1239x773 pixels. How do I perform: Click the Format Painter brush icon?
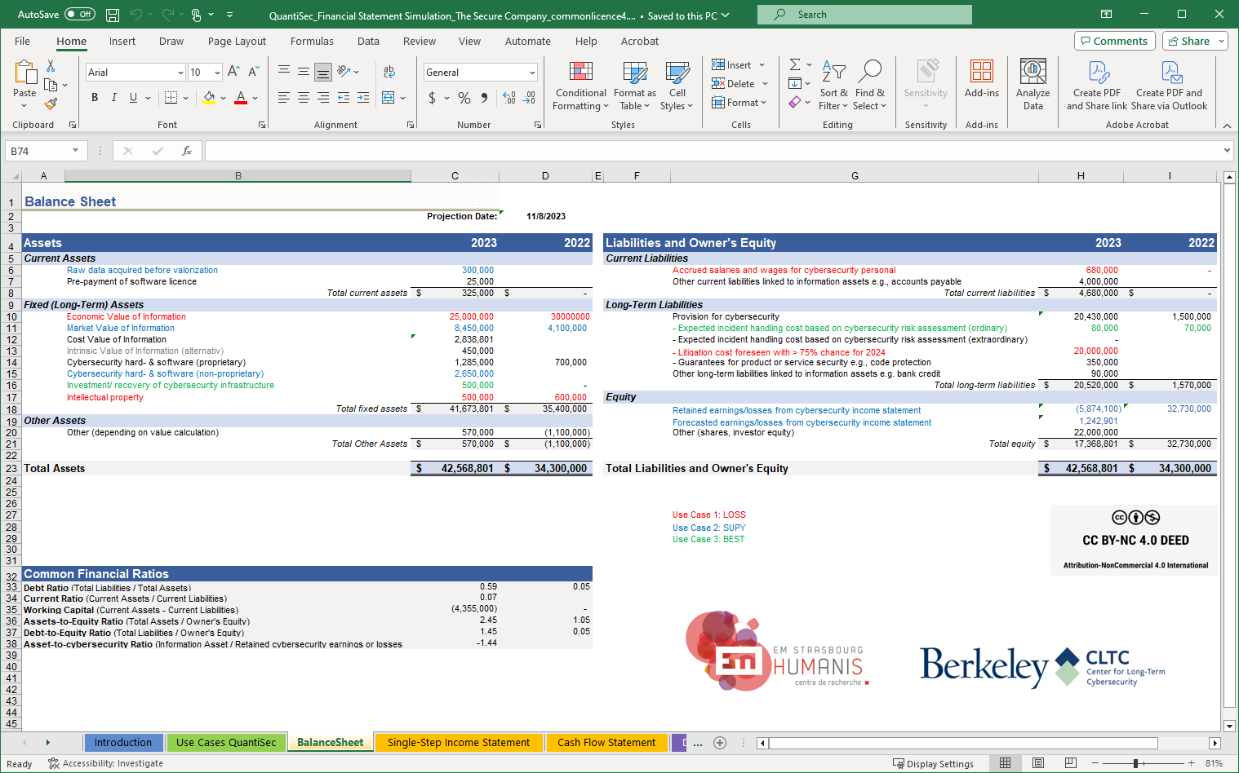[x=51, y=104]
